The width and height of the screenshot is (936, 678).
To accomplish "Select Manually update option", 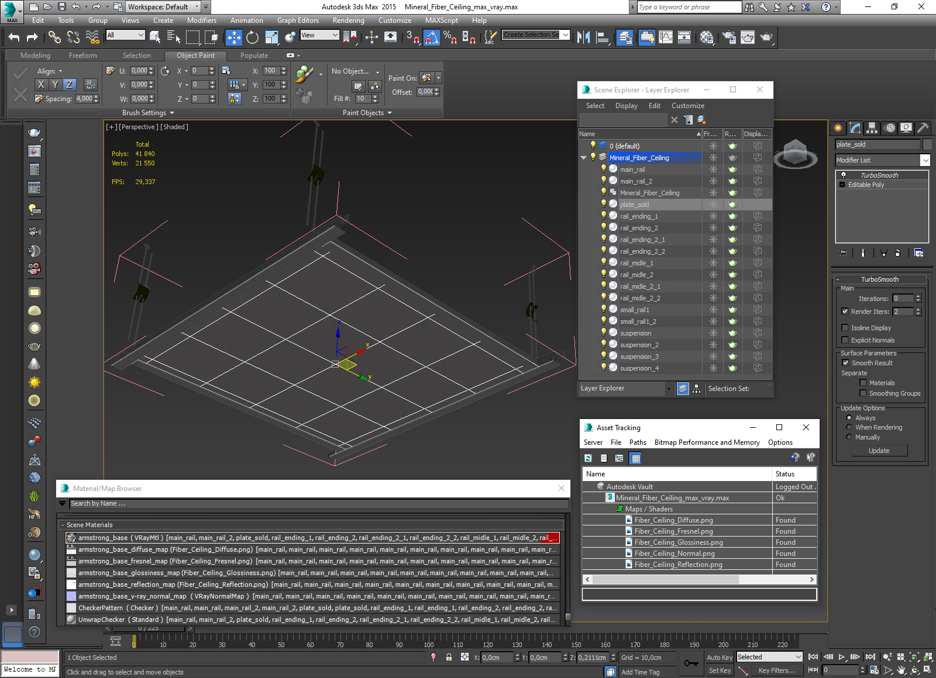I will click(x=849, y=437).
